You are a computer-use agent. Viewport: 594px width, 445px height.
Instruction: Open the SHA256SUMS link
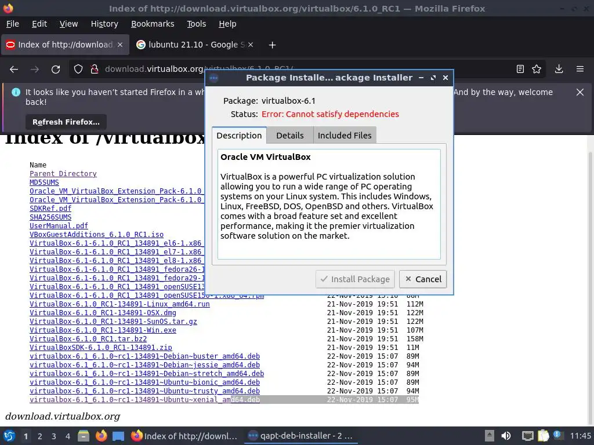coord(50,217)
